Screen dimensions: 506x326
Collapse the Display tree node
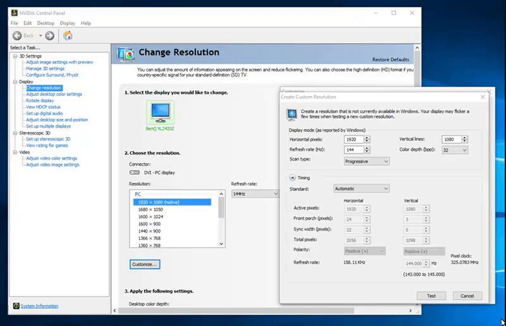pyautogui.click(x=15, y=81)
